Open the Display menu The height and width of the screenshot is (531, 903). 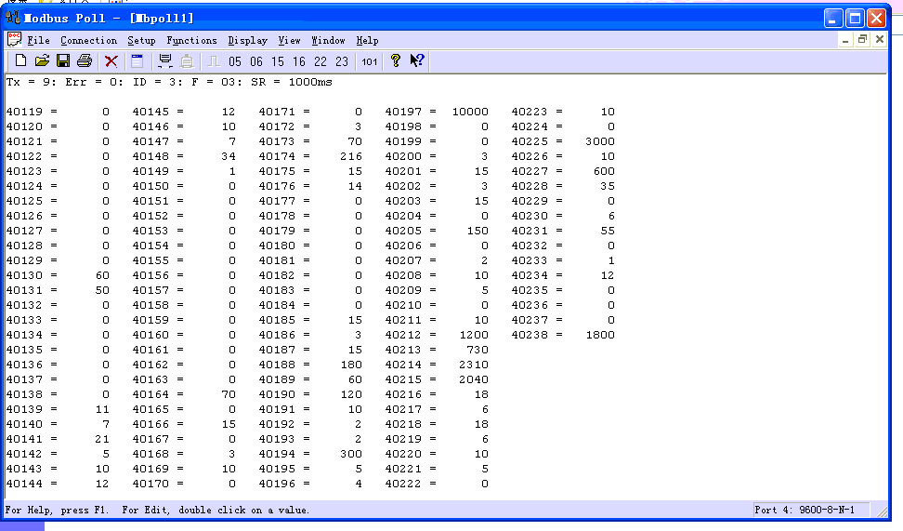click(247, 41)
